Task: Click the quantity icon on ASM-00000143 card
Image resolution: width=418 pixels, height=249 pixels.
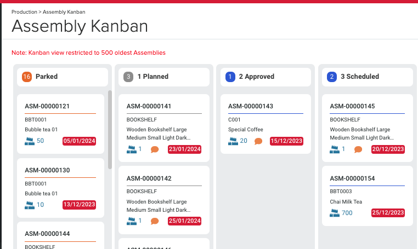Action: [233, 141]
